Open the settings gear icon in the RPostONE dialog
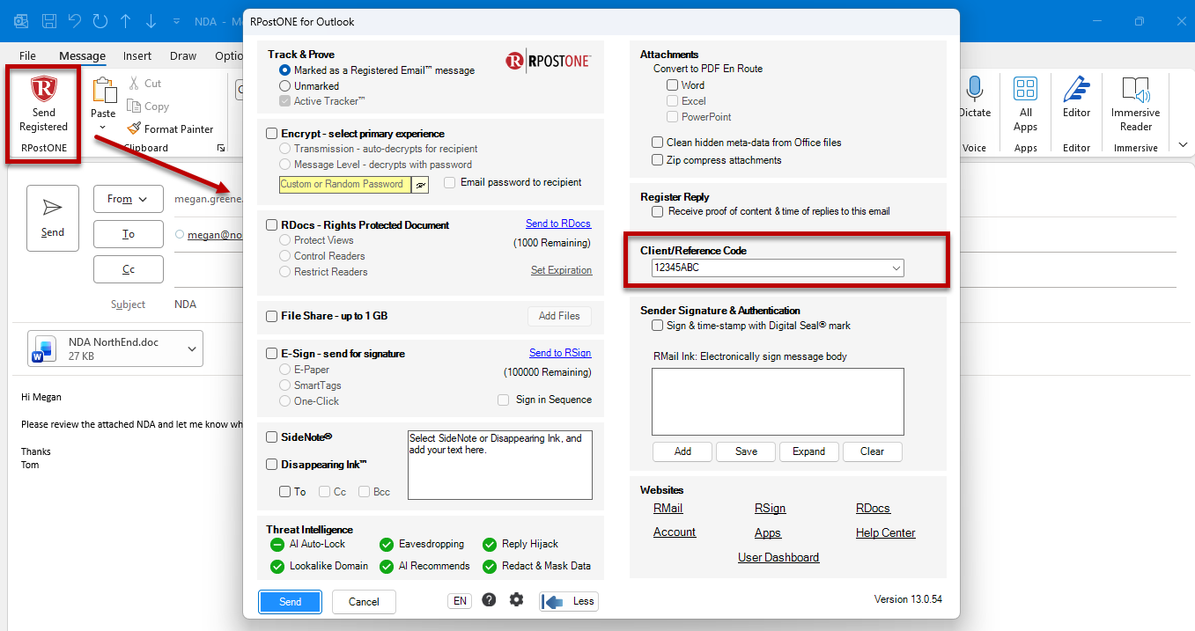 click(x=516, y=600)
